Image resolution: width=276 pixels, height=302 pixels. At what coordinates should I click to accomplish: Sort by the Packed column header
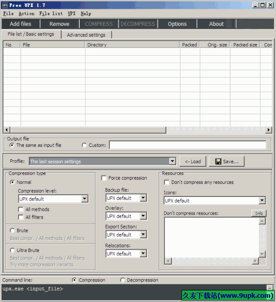point(189,44)
